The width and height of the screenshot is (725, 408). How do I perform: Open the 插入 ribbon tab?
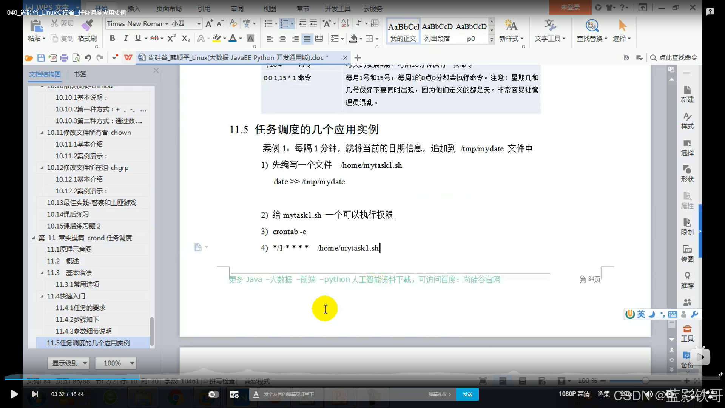point(134,8)
